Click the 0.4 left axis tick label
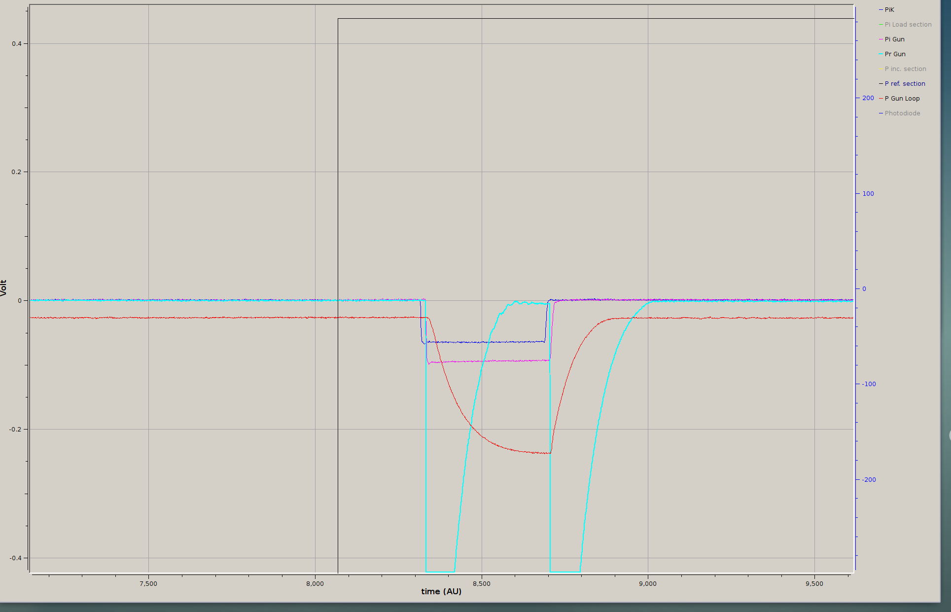The image size is (951, 612). pyautogui.click(x=17, y=44)
